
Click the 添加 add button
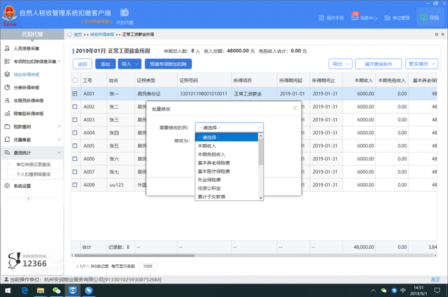105,64
